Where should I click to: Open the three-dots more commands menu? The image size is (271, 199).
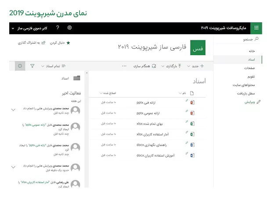(x=124, y=66)
